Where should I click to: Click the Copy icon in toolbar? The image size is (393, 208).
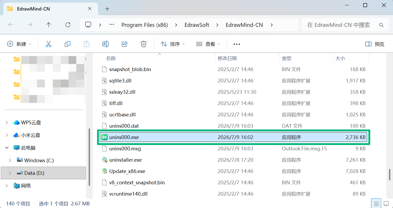[68, 44]
